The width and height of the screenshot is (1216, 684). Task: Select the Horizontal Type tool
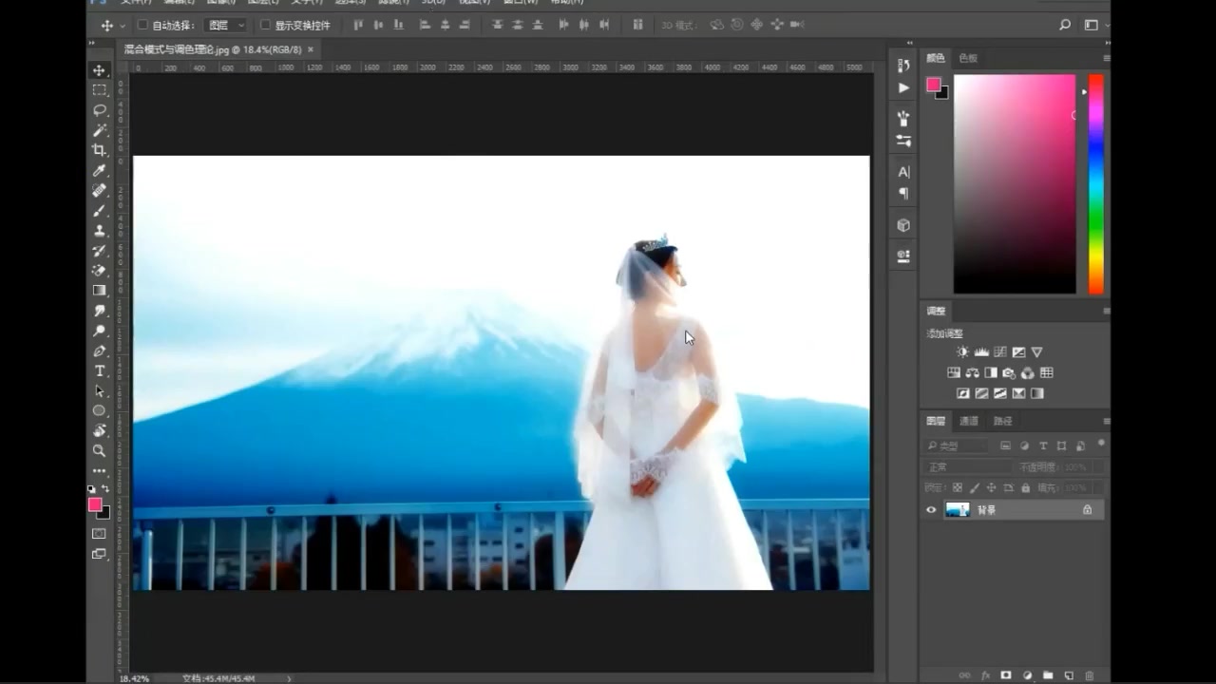tap(99, 370)
